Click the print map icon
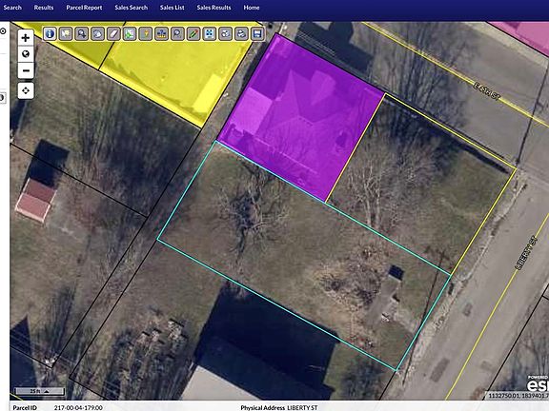 (x=241, y=34)
